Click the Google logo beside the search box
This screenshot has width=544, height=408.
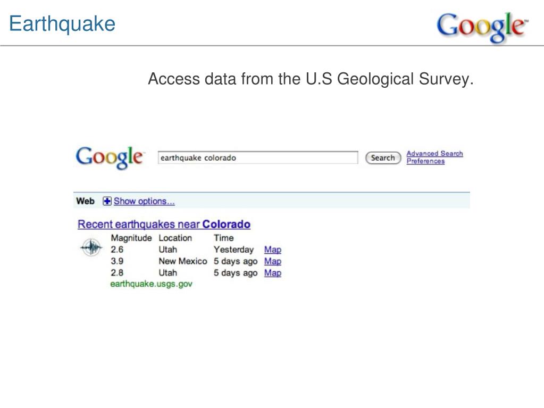pyautogui.click(x=110, y=158)
